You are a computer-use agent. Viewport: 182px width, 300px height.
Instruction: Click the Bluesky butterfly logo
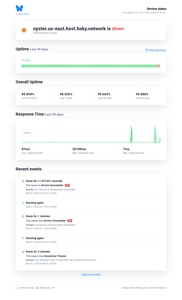(x=19, y=8)
